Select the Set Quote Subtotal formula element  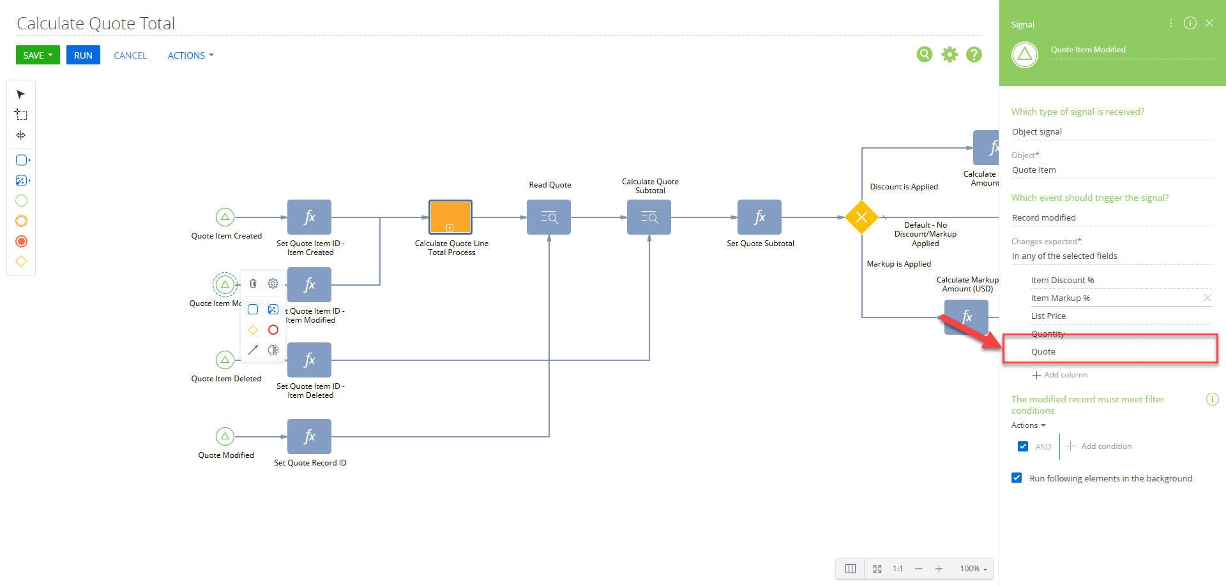(759, 217)
